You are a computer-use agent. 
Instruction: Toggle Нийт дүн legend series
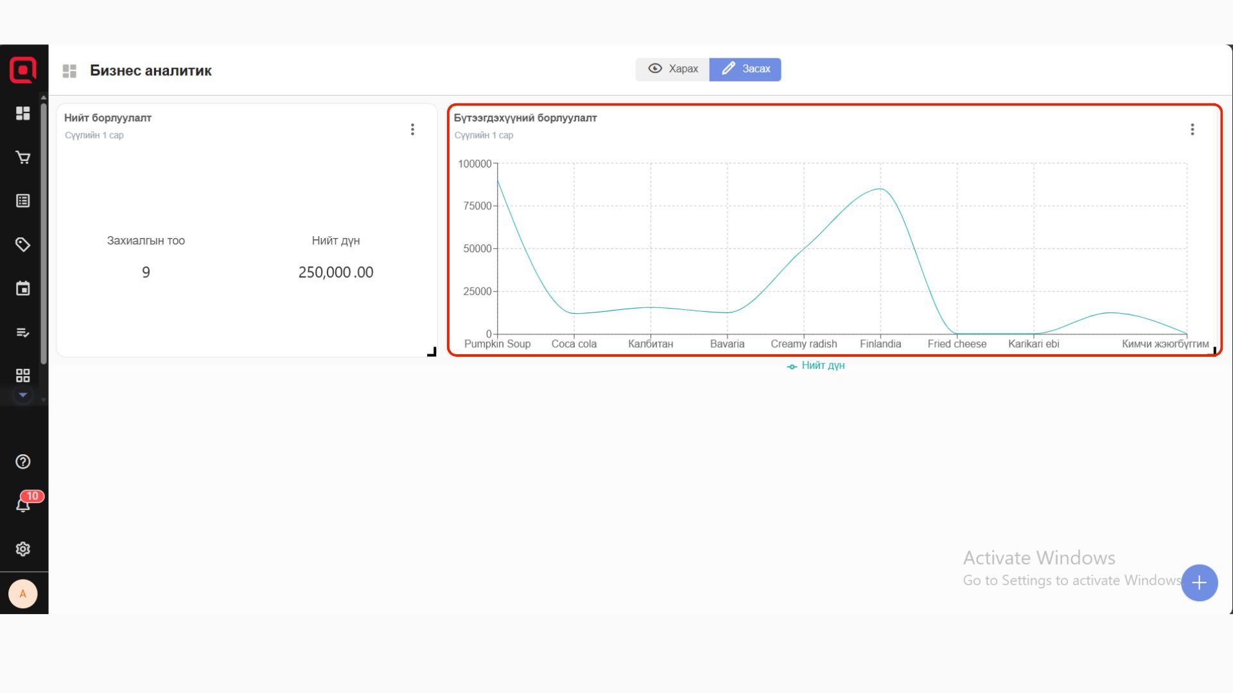click(x=816, y=366)
